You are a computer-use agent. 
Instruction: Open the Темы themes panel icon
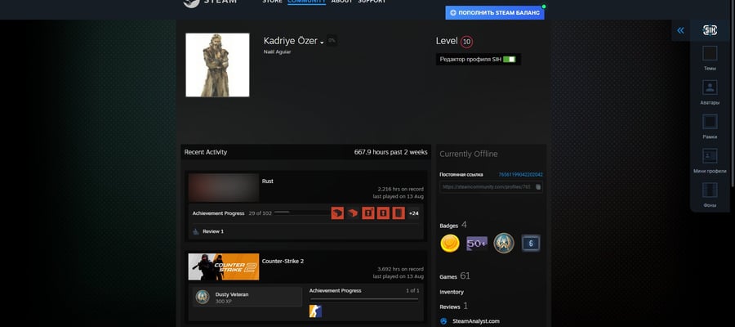[710, 53]
